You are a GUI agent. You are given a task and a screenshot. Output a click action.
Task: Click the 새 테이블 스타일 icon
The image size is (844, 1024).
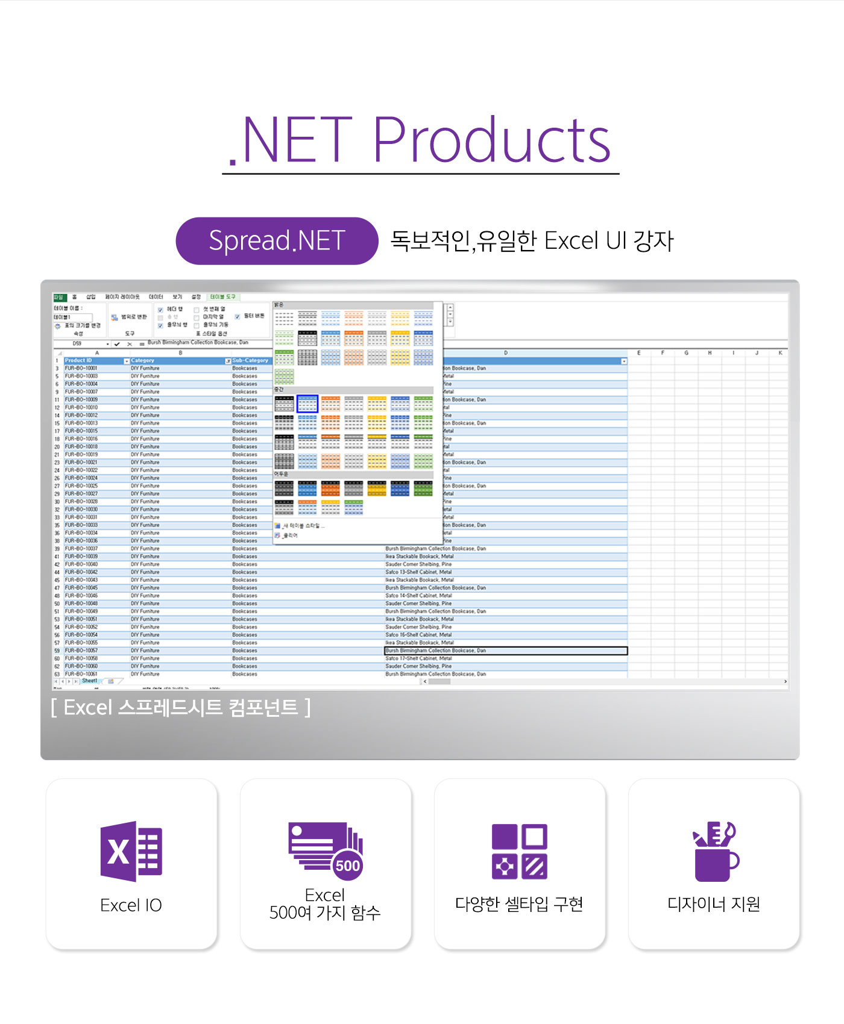[x=277, y=526]
